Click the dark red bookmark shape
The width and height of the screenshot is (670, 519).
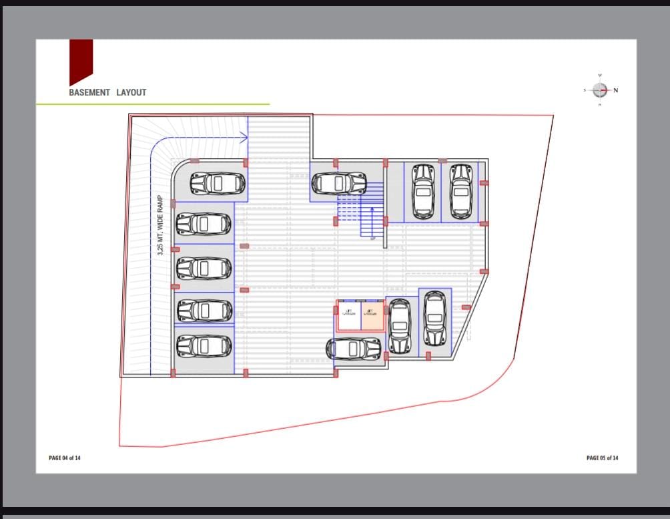81,62
